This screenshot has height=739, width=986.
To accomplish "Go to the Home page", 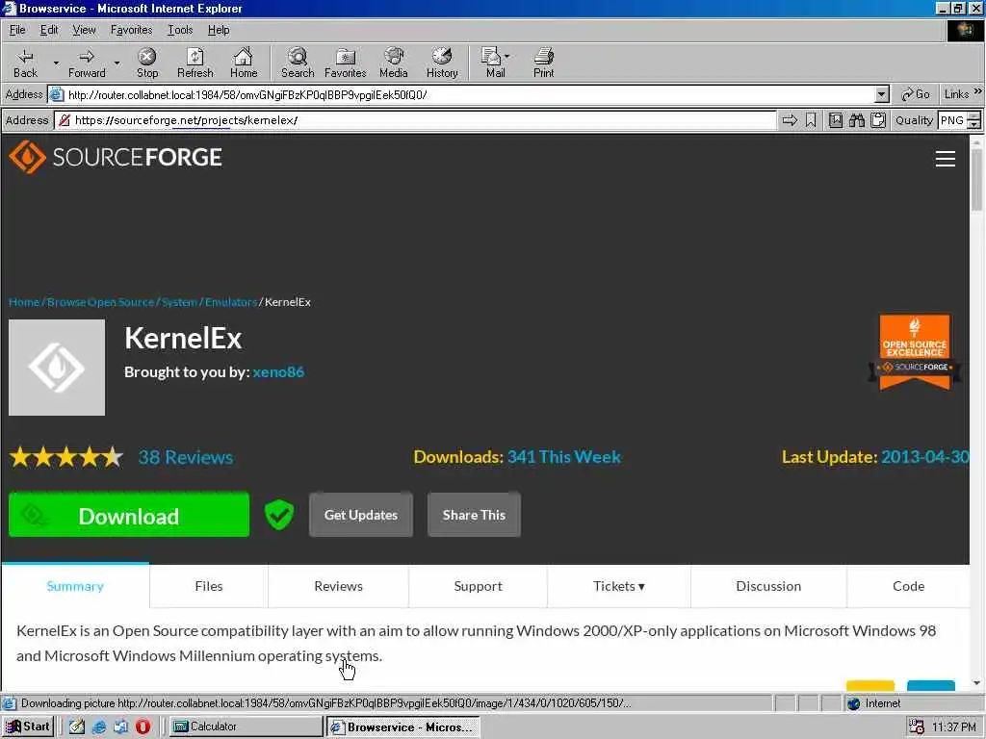I will pyautogui.click(x=244, y=63).
